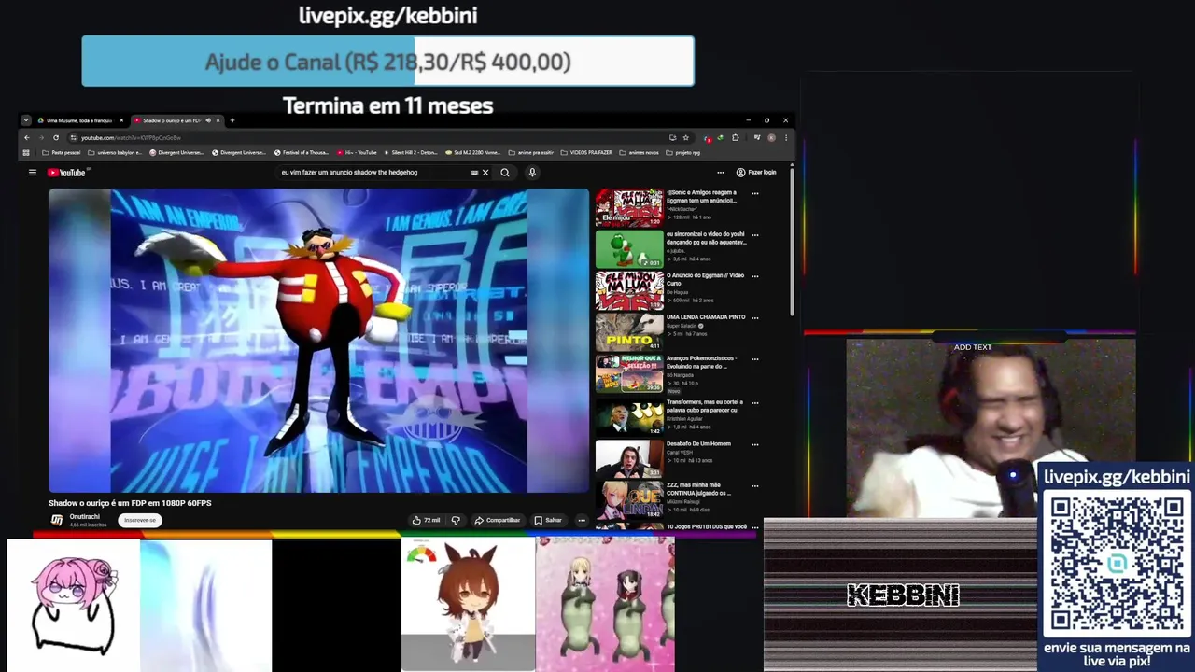Open the Pasta pessoal bookmark folder

click(62, 152)
